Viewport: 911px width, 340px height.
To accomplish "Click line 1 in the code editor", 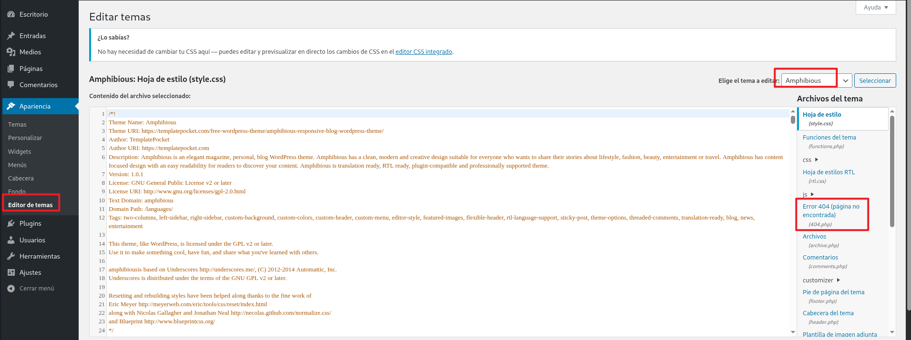I will click(448, 113).
